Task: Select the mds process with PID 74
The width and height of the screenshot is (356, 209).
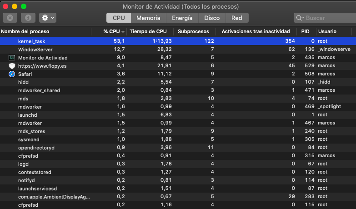Action: pos(23,99)
